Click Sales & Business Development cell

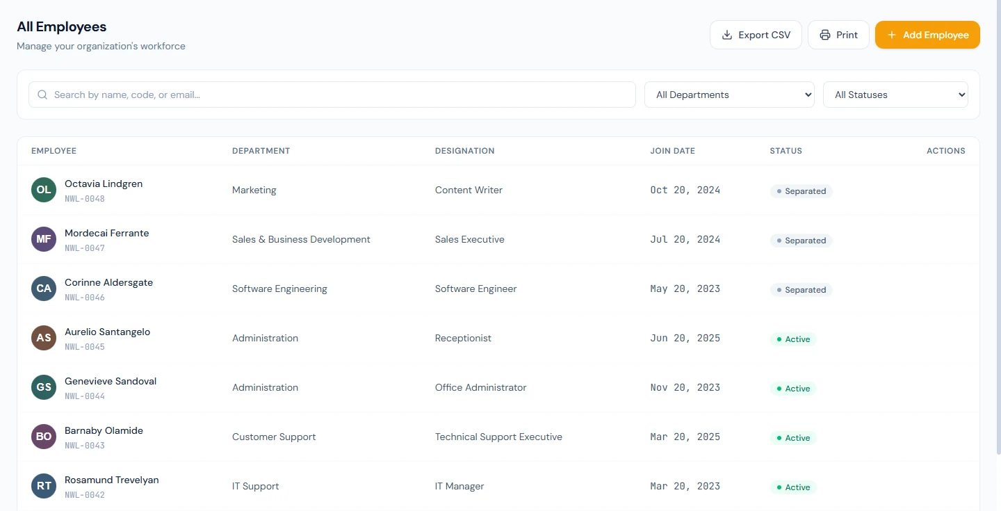click(301, 239)
